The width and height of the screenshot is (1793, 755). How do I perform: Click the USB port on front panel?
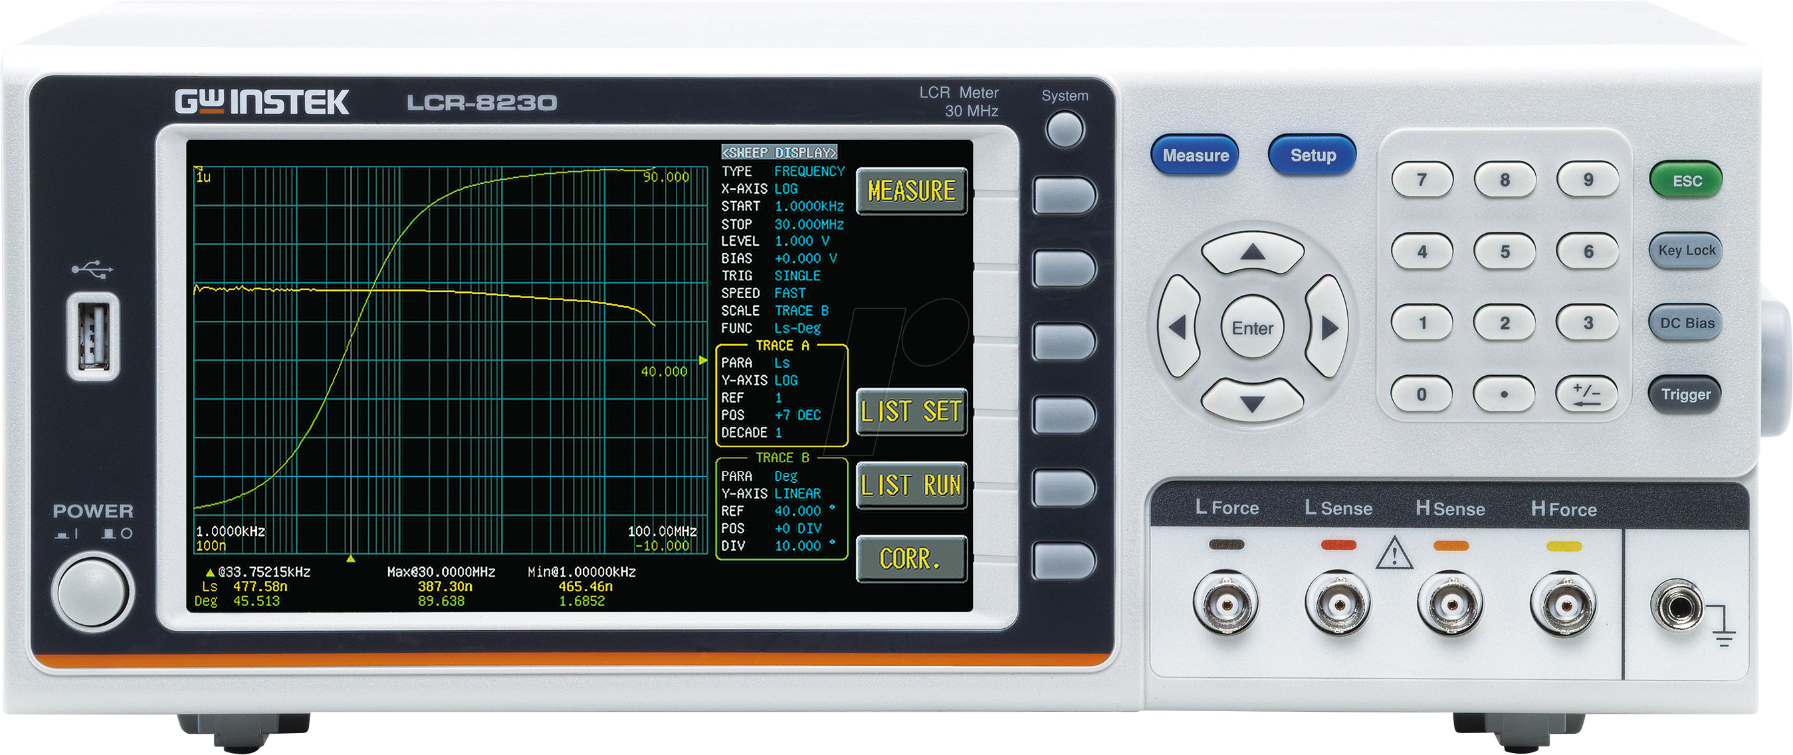click(92, 337)
